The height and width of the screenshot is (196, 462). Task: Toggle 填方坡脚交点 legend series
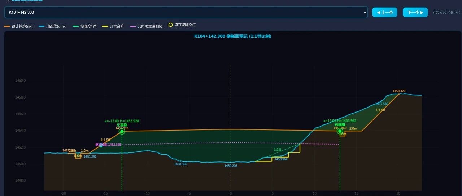point(182,25)
